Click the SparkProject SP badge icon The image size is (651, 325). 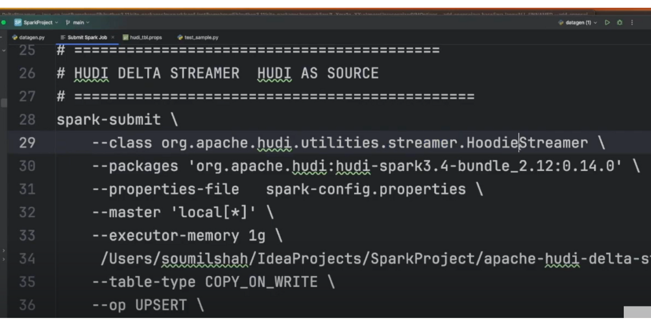pos(18,22)
